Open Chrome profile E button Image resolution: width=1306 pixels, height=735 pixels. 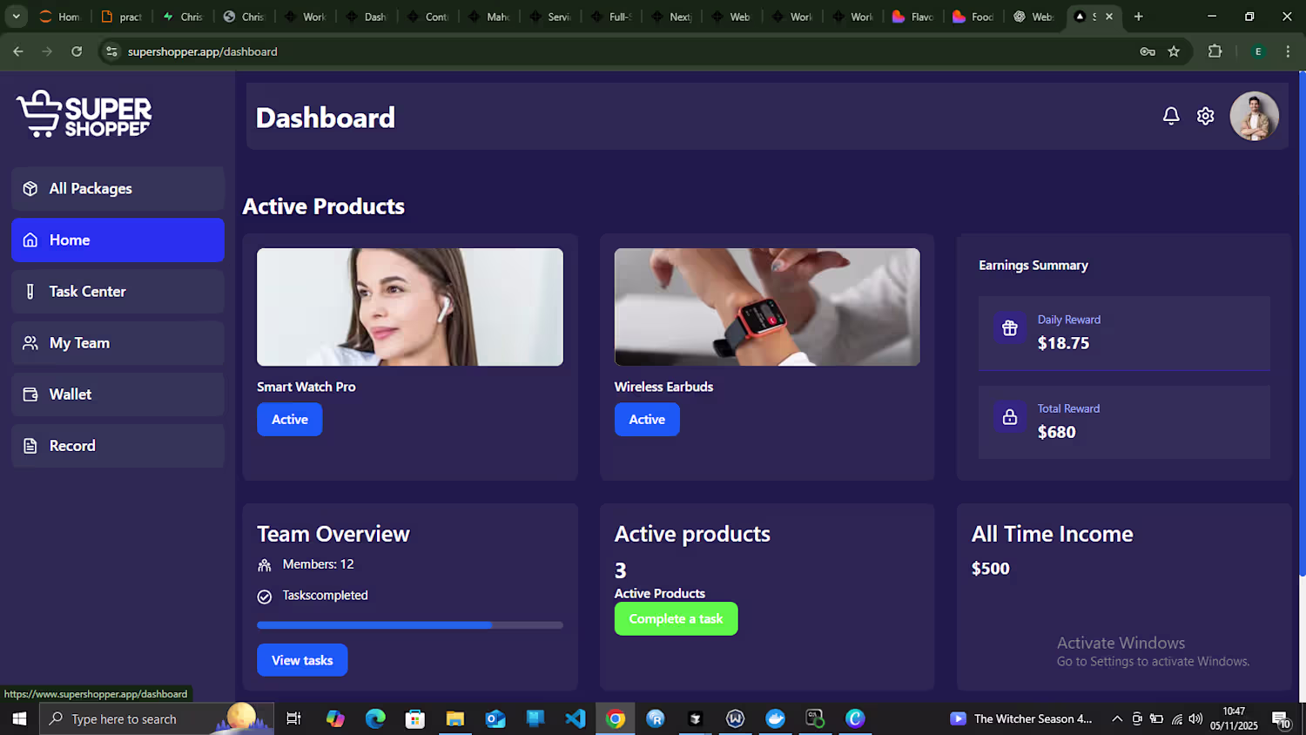1258,51
